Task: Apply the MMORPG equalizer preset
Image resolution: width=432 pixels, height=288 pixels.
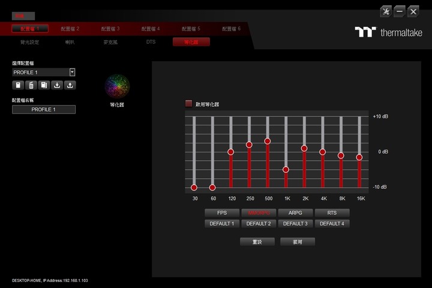Action: pyautogui.click(x=259, y=213)
